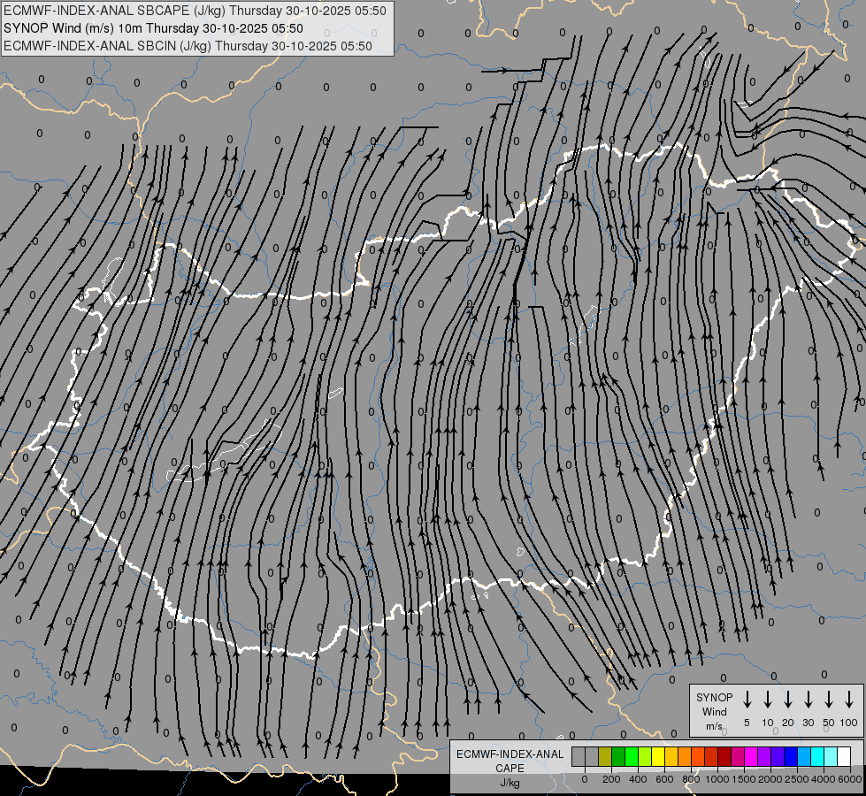Image resolution: width=866 pixels, height=796 pixels.
Task: Click the 6000 tick label on the CAPE scale
Action: (x=850, y=779)
